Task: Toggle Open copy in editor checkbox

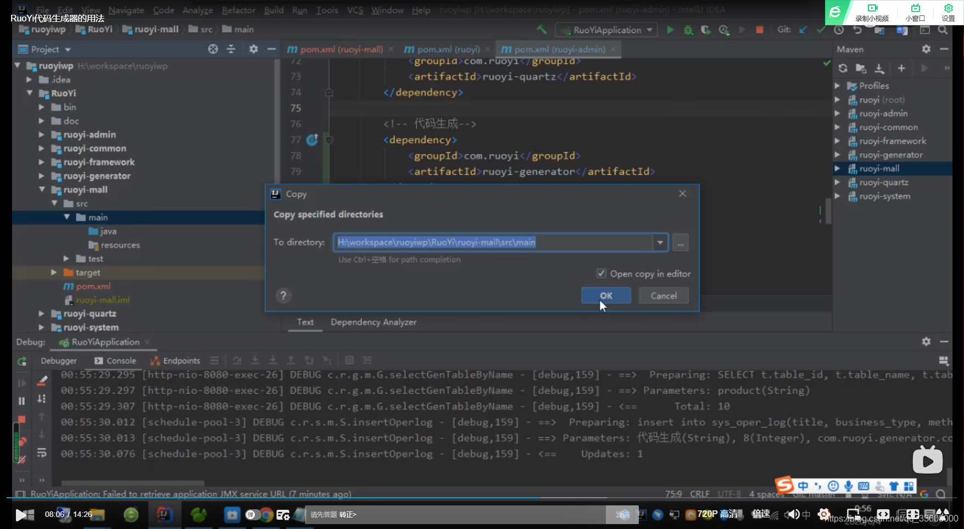Action: tap(601, 274)
